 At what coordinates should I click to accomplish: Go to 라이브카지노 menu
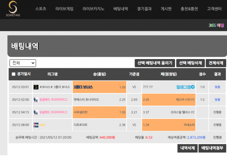[x=93, y=9]
